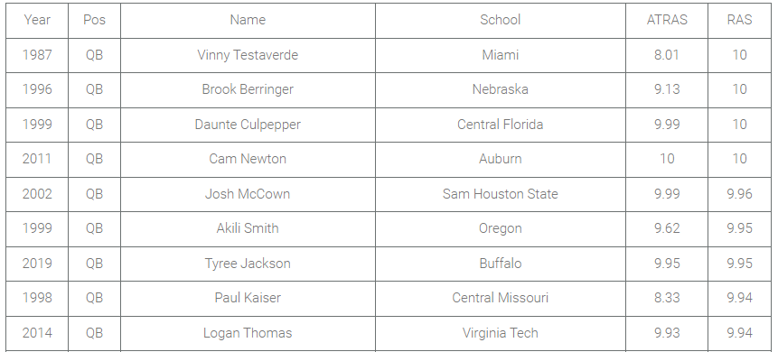This screenshot has height=352, width=778.
Task: Select the 2011 year cell
Action: click(37, 159)
